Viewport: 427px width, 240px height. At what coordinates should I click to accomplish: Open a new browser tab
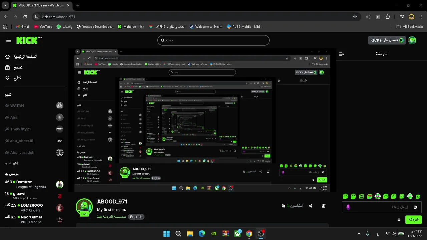pyautogui.click(x=78, y=5)
